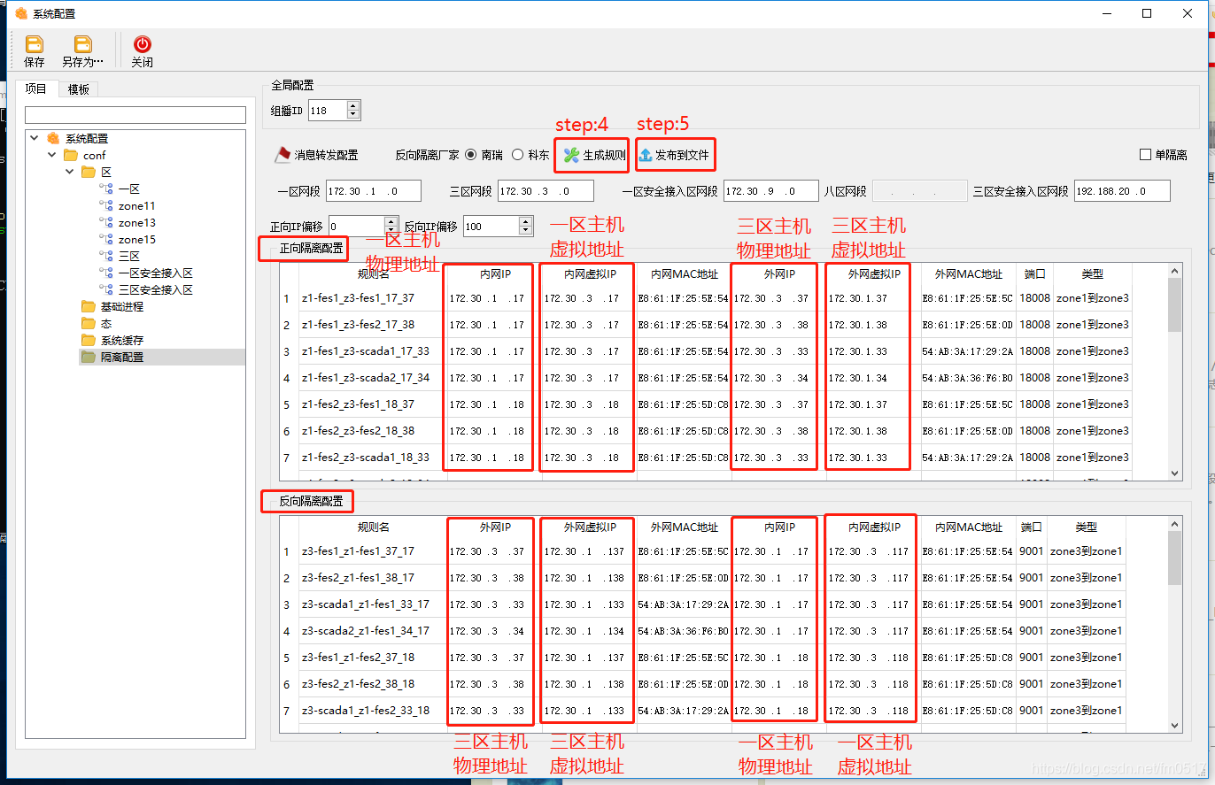The height and width of the screenshot is (785, 1215).
Task: Collapse the 区 tree node
Action: click(x=69, y=172)
